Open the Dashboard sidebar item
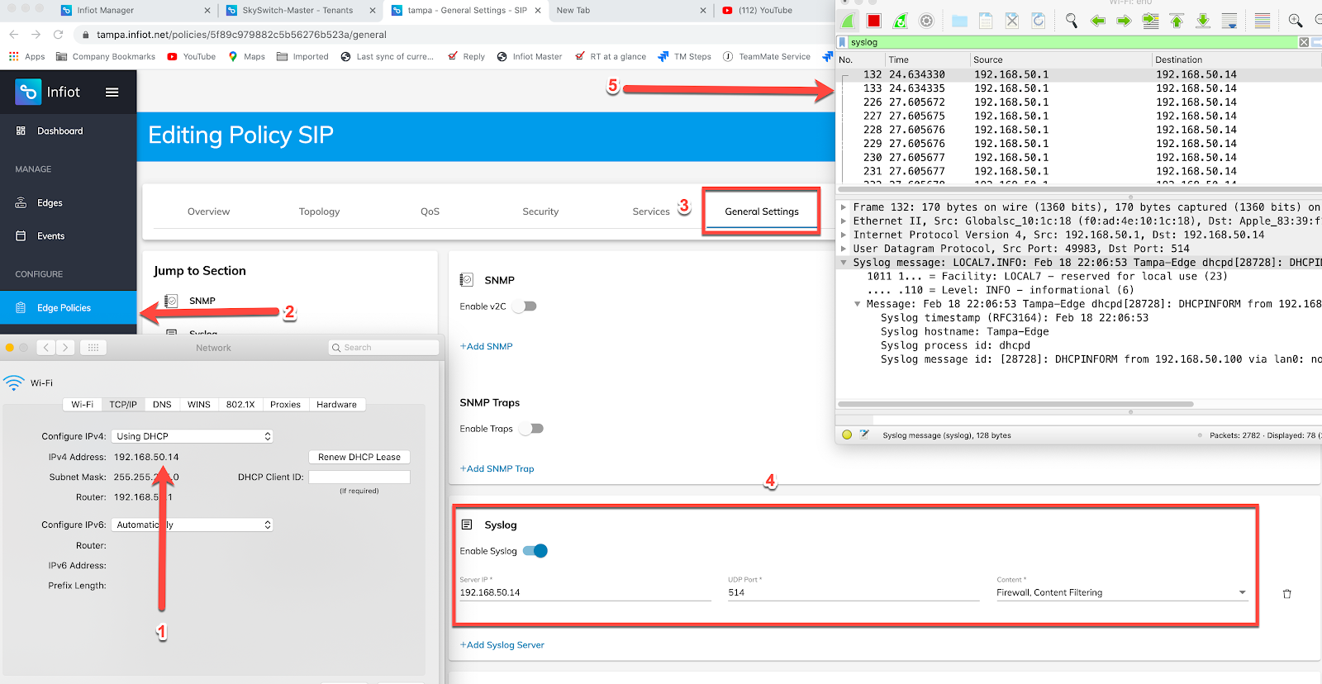Screen dimensions: 1322x684 59,131
